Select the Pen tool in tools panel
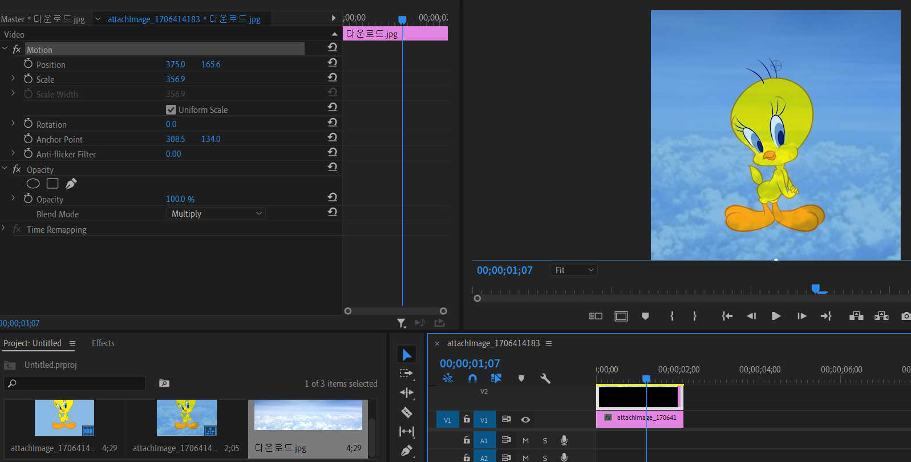Screen dimensions: 911x462 click(407, 451)
